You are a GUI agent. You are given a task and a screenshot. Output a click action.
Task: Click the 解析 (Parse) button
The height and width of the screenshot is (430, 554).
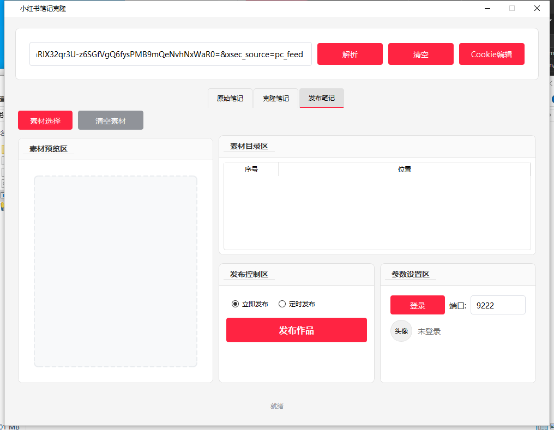[350, 54]
